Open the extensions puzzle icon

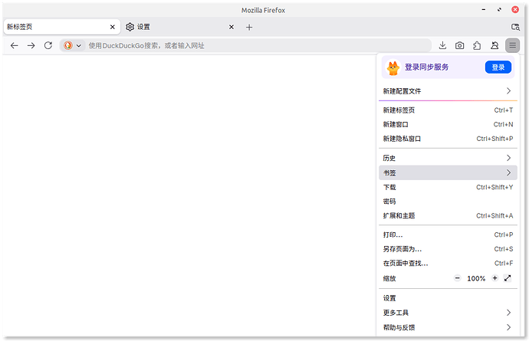pos(477,45)
